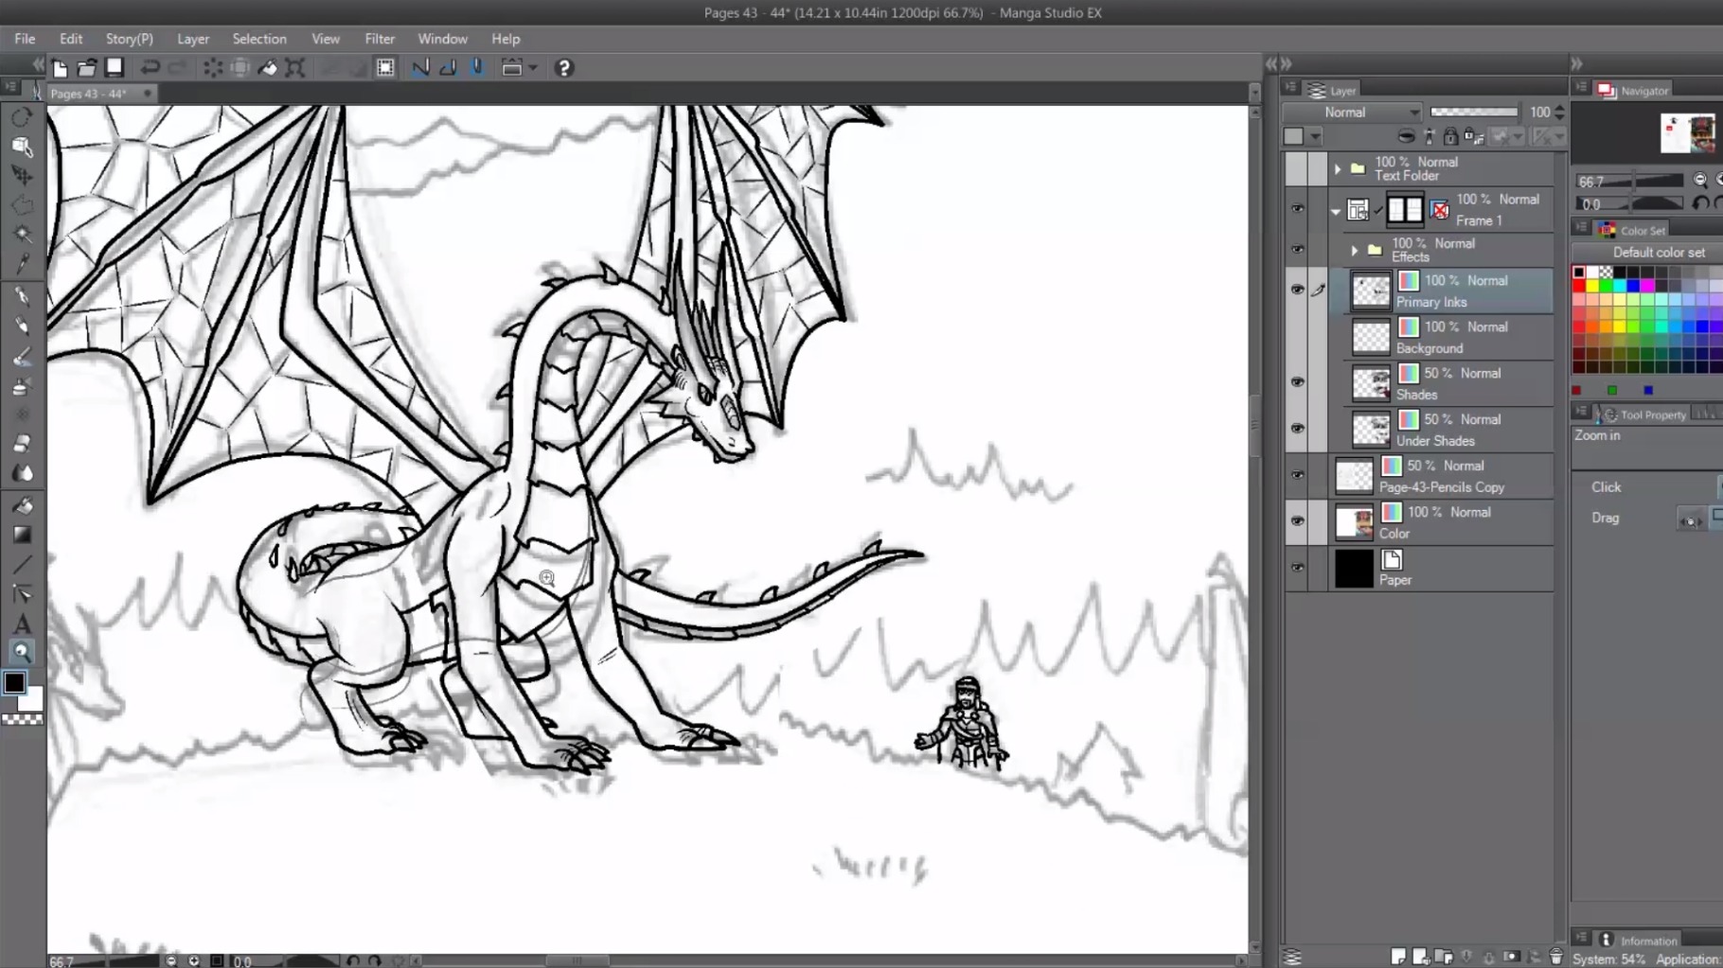Hide the Primary Inks layer
Viewport: 1723px width, 968px height.
point(1297,290)
